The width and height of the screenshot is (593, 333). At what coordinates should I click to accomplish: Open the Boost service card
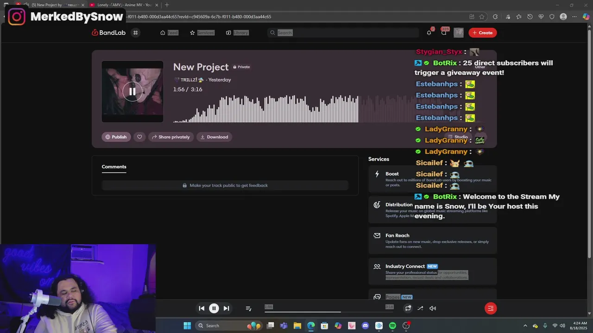tap(433, 179)
